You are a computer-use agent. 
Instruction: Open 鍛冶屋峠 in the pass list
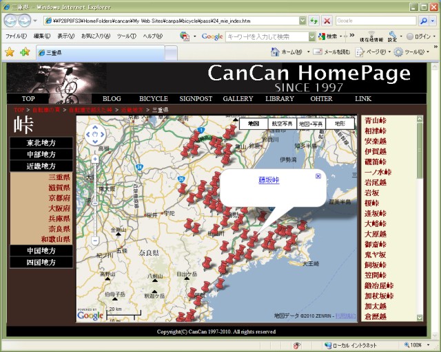tap(379, 286)
